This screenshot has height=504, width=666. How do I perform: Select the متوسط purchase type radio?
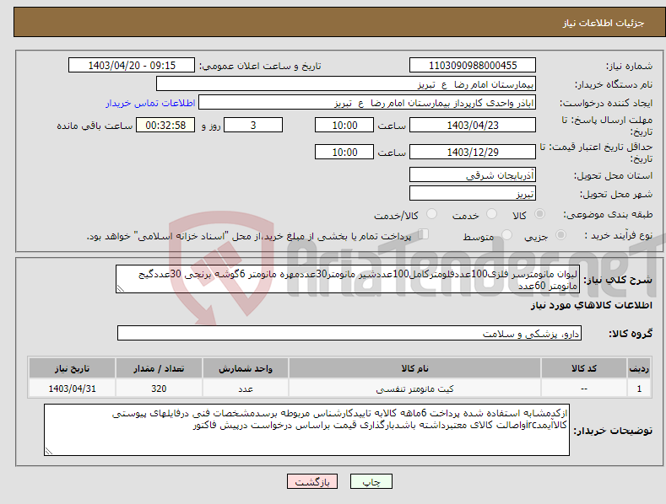[506, 234]
